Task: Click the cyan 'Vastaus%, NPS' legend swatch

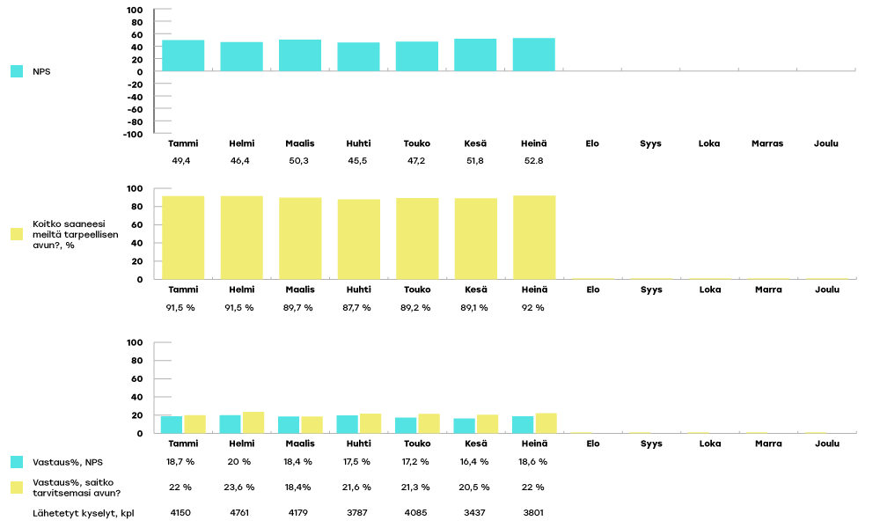Action: click(x=16, y=461)
